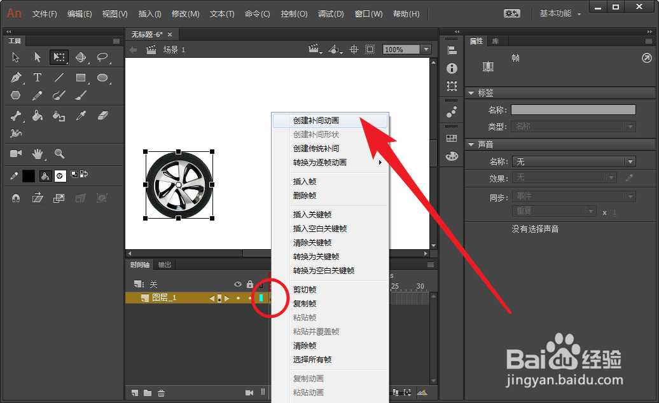Open the Align panel icon
This screenshot has width=659, height=403.
[452, 50]
